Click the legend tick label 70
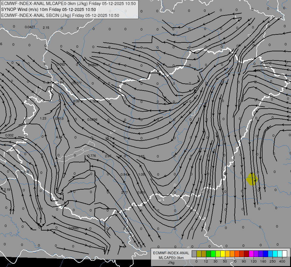 (235, 261)
